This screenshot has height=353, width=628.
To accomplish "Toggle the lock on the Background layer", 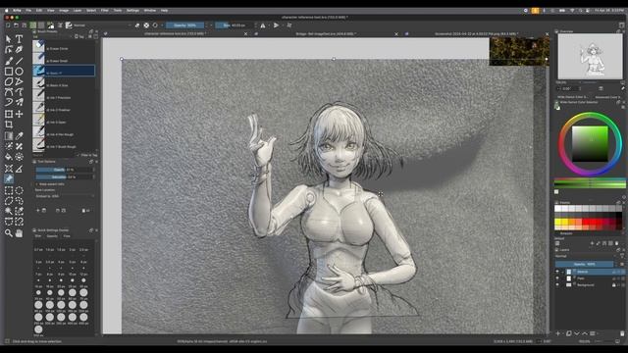I will click(x=613, y=285).
